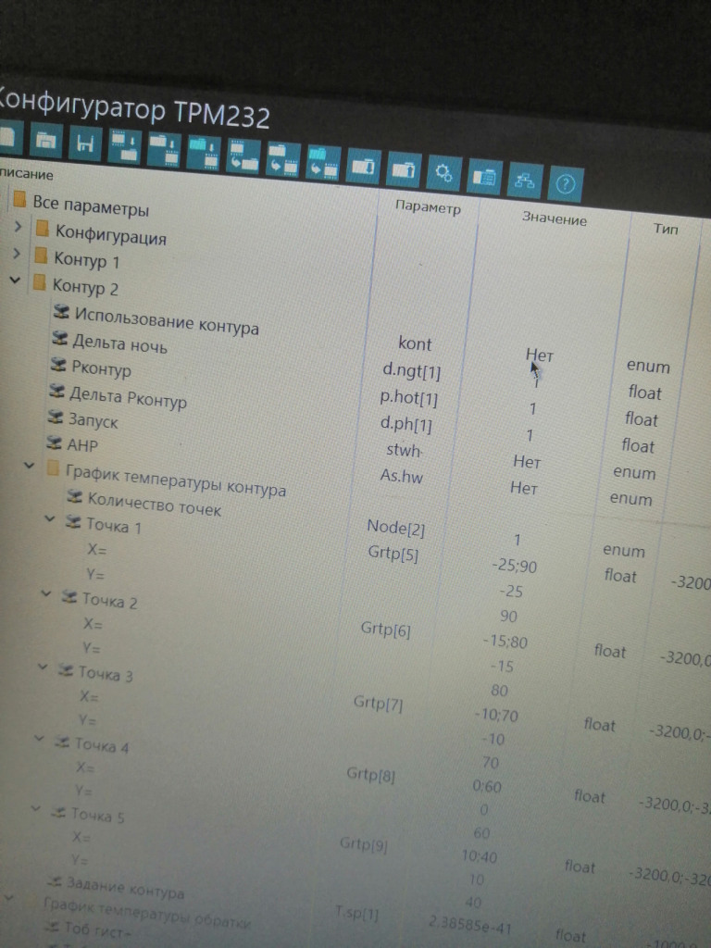The height and width of the screenshot is (948, 711).
Task: Click the Node[2] parameter name
Action: 396,528
